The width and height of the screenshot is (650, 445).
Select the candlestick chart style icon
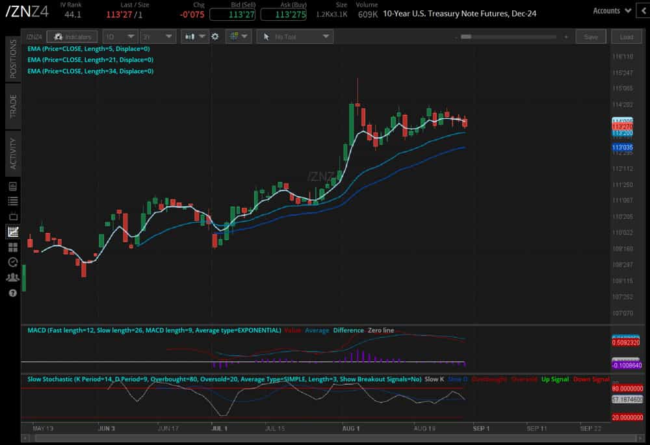click(x=190, y=36)
